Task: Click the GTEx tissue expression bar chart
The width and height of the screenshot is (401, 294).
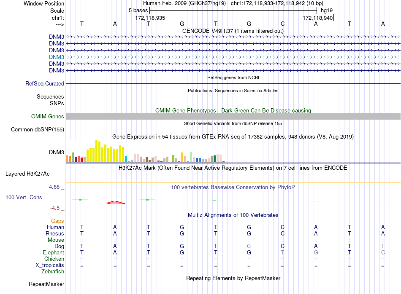Action: point(145,151)
